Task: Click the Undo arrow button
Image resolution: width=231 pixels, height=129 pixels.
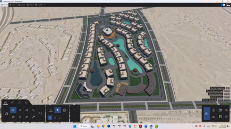Action: [75, 110]
